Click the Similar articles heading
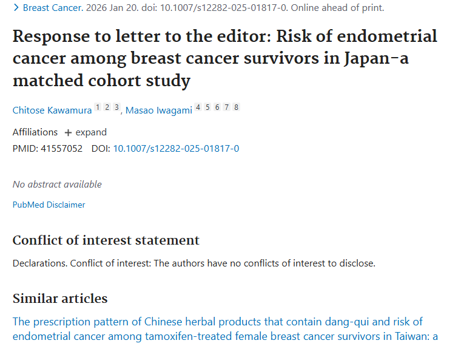The height and width of the screenshot is (346, 461). 60,299
